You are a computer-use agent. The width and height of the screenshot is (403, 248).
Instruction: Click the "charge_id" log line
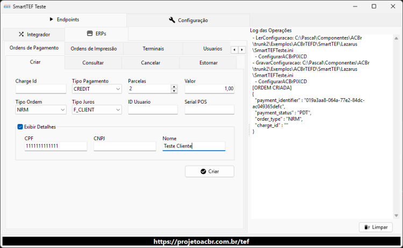(271, 125)
